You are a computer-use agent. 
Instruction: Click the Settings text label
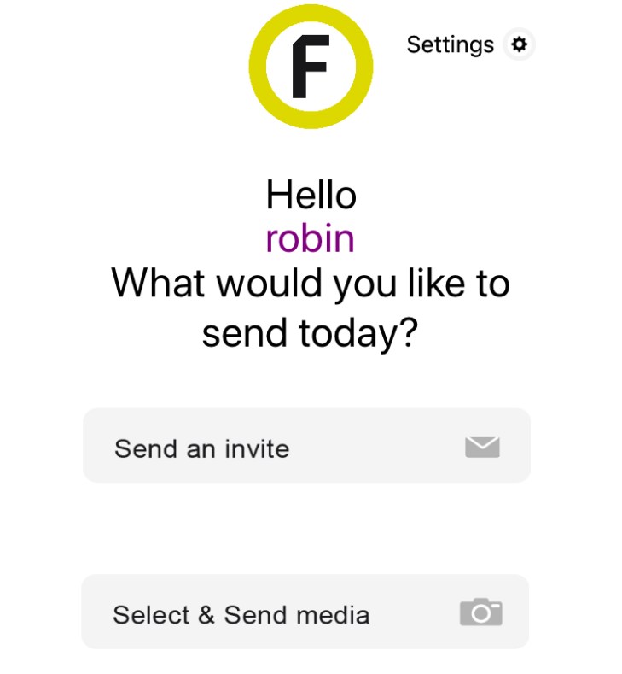pyautogui.click(x=450, y=44)
